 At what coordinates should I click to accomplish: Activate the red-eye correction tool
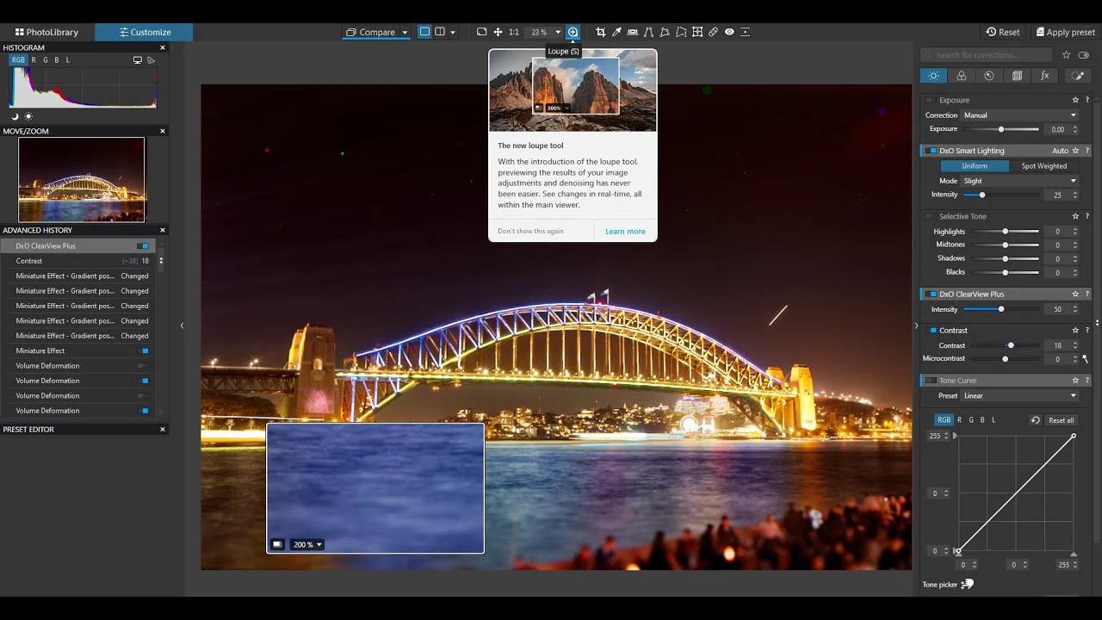tap(729, 32)
